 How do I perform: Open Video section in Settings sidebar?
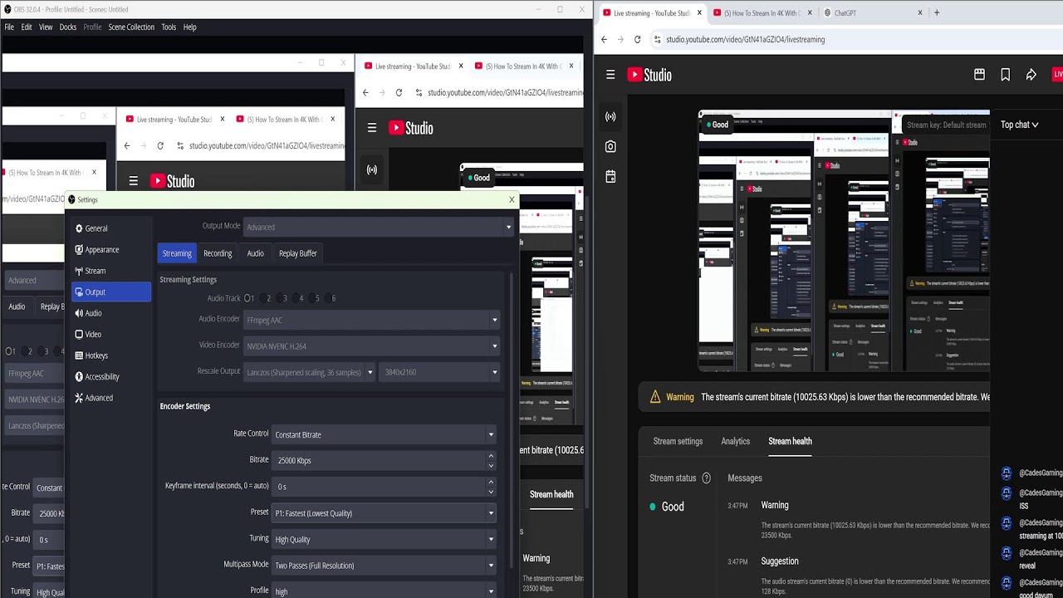(110, 334)
